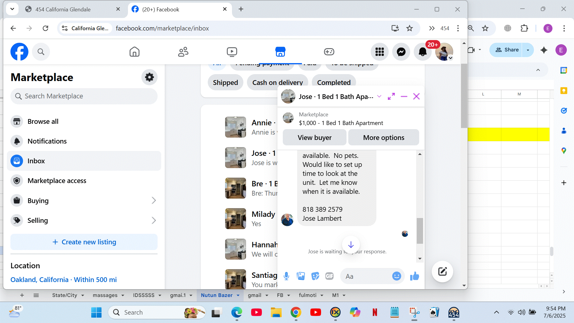Expand the Buying section
The height and width of the screenshot is (323, 574).
tap(154, 200)
